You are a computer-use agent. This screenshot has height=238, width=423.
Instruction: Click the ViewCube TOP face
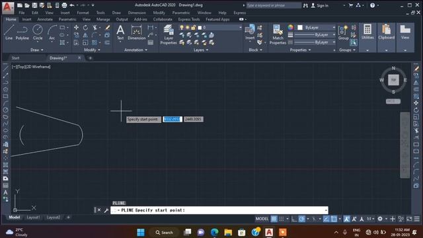(x=393, y=80)
